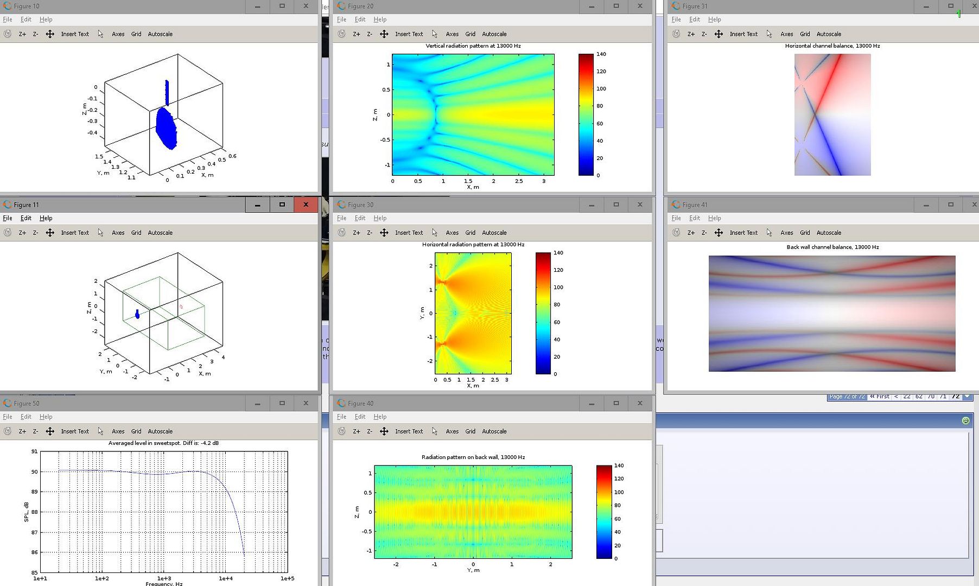Collapse the panel using green double-chevron icon

965,421
